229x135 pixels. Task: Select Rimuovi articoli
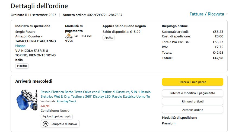(x=192, y=101)
